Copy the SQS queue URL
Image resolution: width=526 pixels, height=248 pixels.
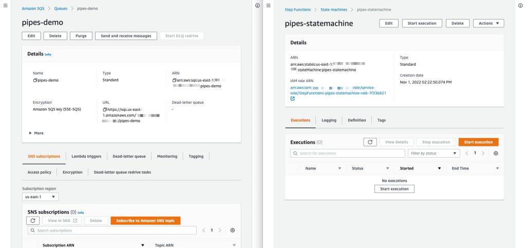tap(105, 109)
